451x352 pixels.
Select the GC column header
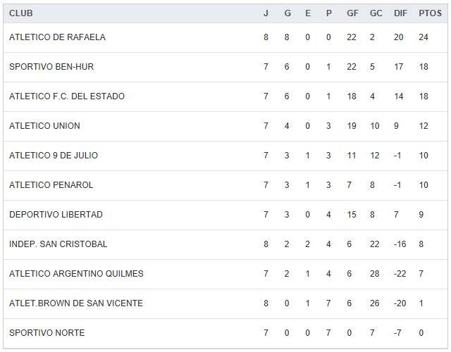coord(376,13)
